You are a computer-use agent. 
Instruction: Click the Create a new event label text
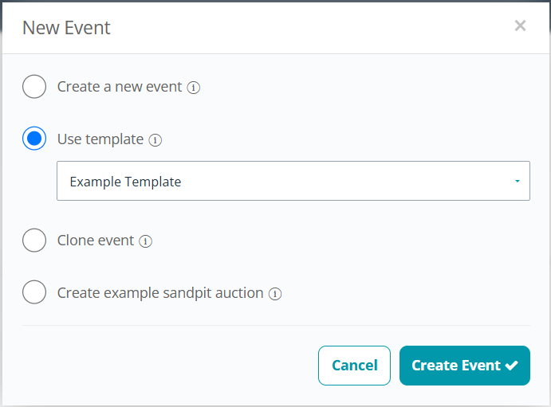[x=120, y=87]
